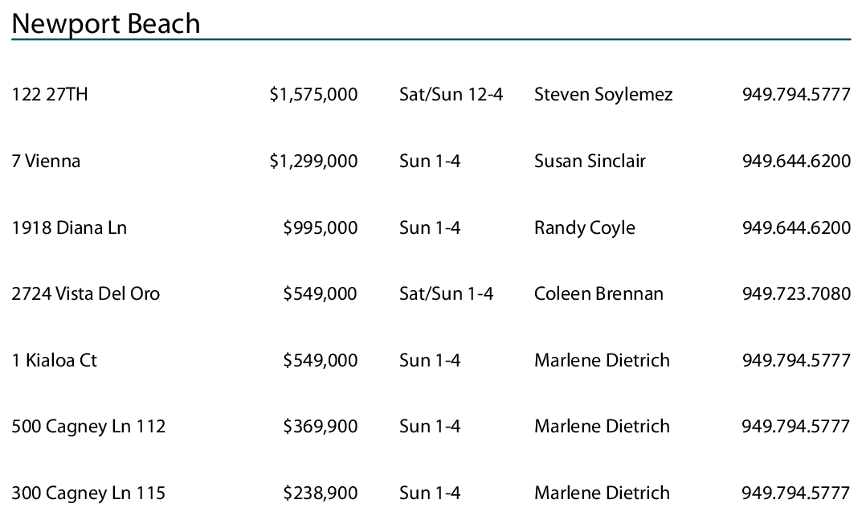Click the Newport Beach heading
The height and width of the screenshot is (524, 862).
(x=106, y=23)
